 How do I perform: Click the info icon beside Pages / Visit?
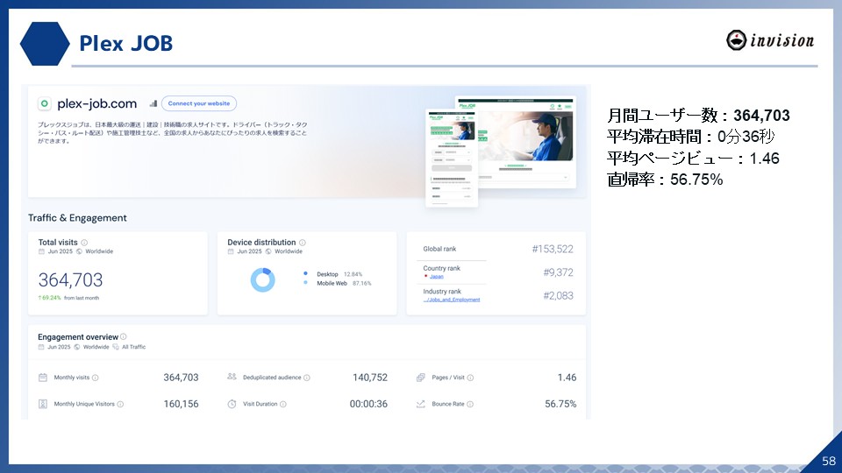pyautogui.click(x=470, y=378)
